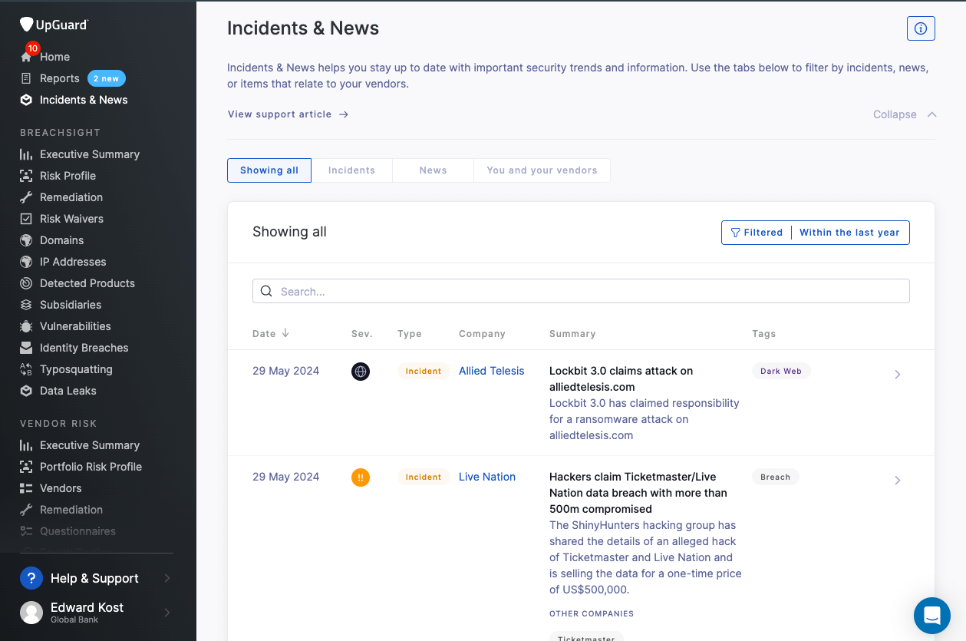
Task: Click the Portfolio Risk Profile icon
Action: click(26, 467)
